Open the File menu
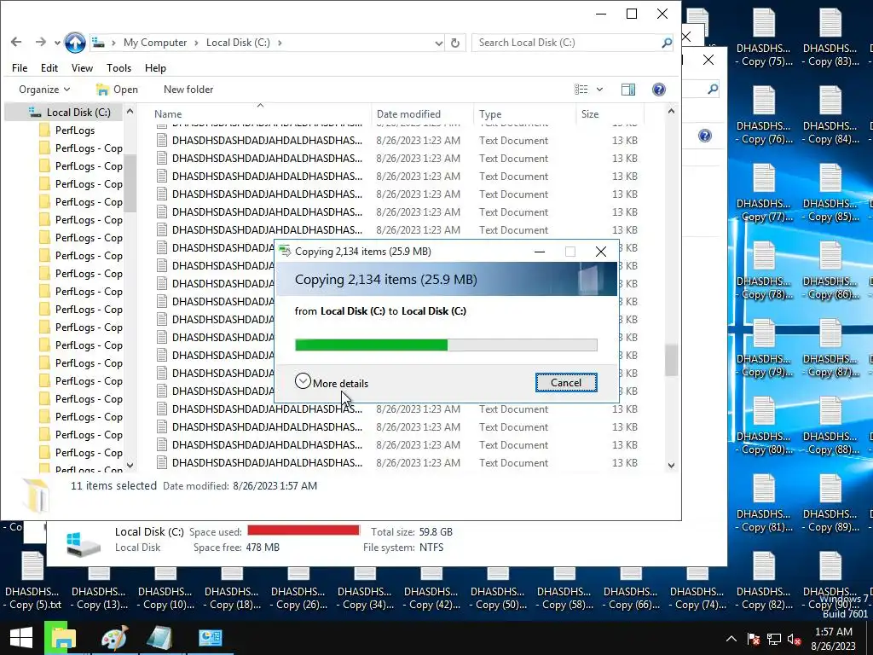Viewport: 873px width, 655px height. [x=20, y=68]
